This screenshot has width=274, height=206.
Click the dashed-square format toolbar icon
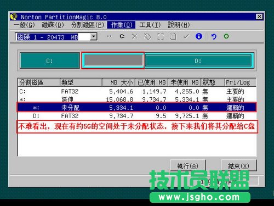(x=161, y=36)
